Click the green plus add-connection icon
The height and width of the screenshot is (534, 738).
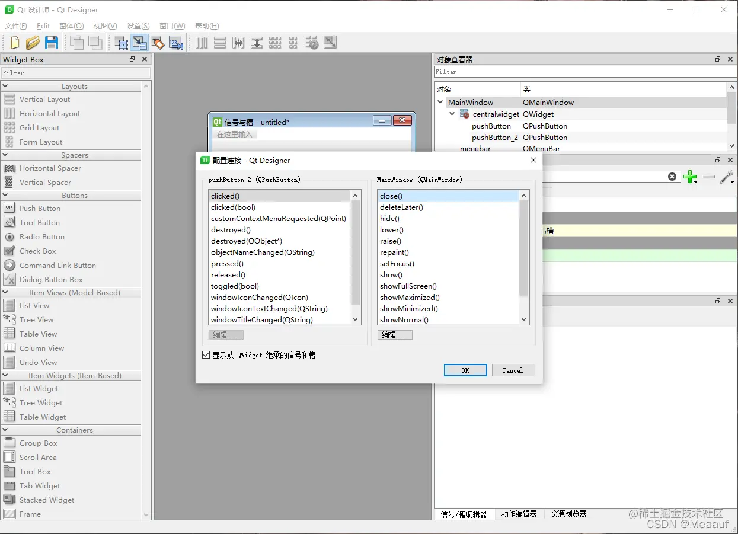click(x=691, y=177)
